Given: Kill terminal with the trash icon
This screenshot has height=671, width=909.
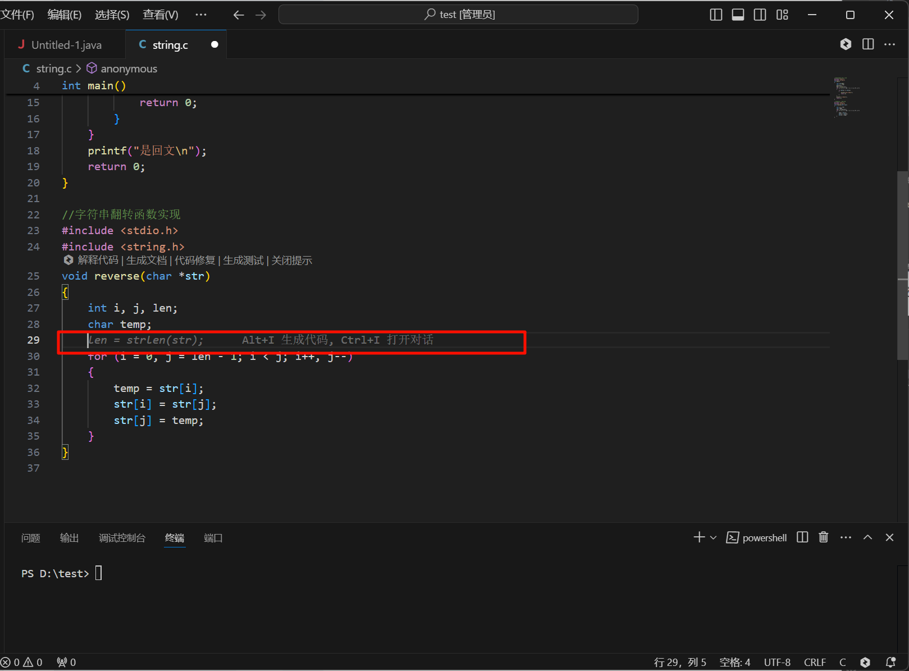Looking at the screenshot, I should 823,537.
